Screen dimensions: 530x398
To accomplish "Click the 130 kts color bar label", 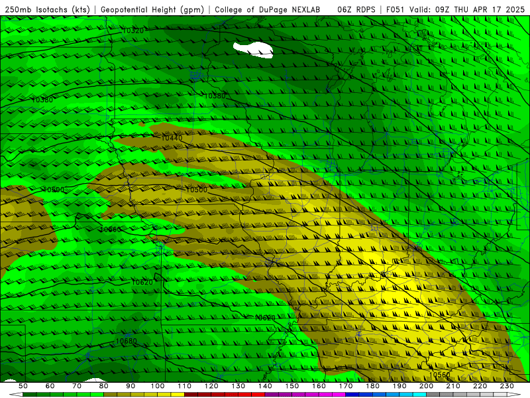I will tap(238, 386).
